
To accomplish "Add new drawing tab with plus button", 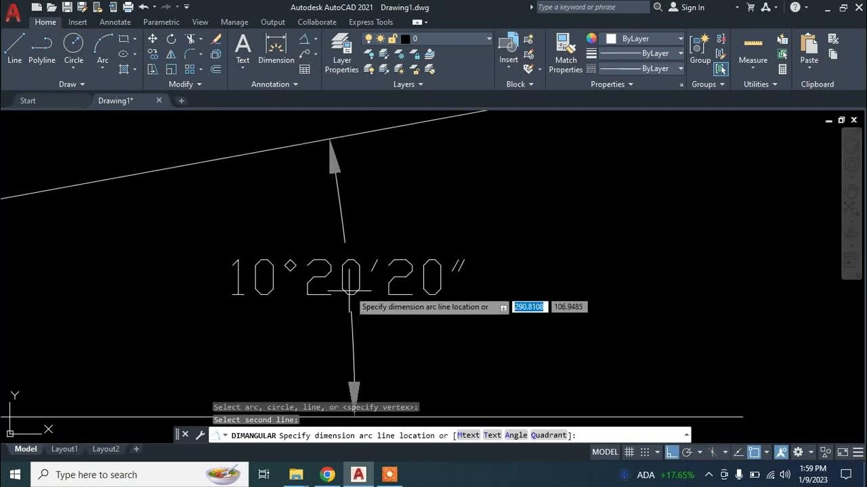I will (x=182, y=101).
